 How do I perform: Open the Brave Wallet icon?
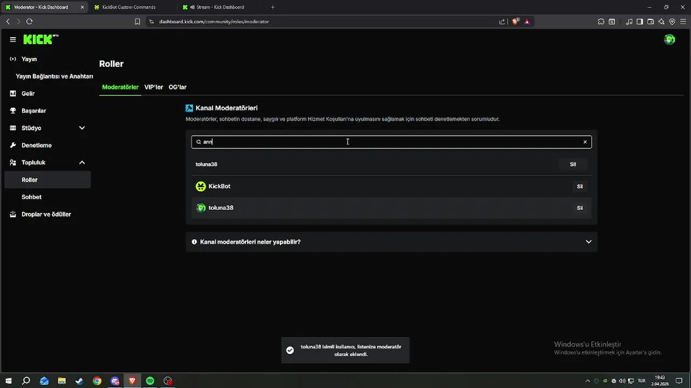pyautogui.click(x=651, y=22)
